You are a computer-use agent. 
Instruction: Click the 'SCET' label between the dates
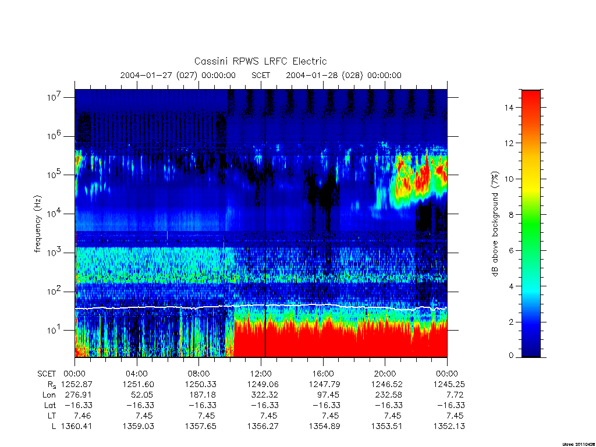click(x=261, y=75)
